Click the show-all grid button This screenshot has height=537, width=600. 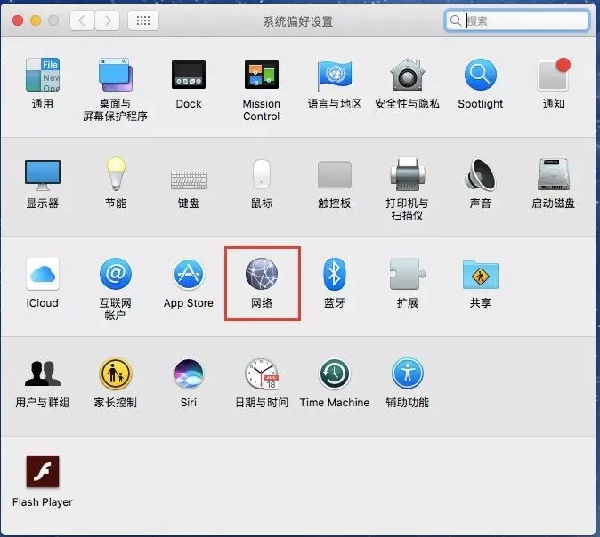pos(143,20)
